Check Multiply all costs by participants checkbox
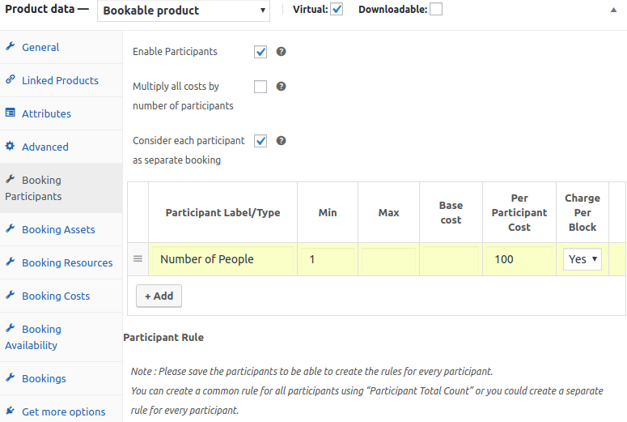The height and width of the screenshot is (422, 627). click(261, 87)
